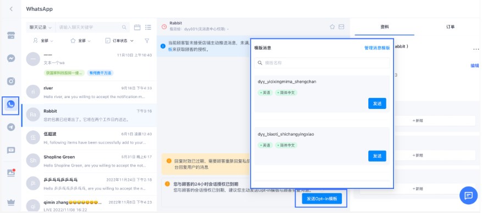Image resolution: width=482 pixels, height=213 pixels.
Task: Click the 发送Opt-in模板 button
Action: click(x=322, y=199)
